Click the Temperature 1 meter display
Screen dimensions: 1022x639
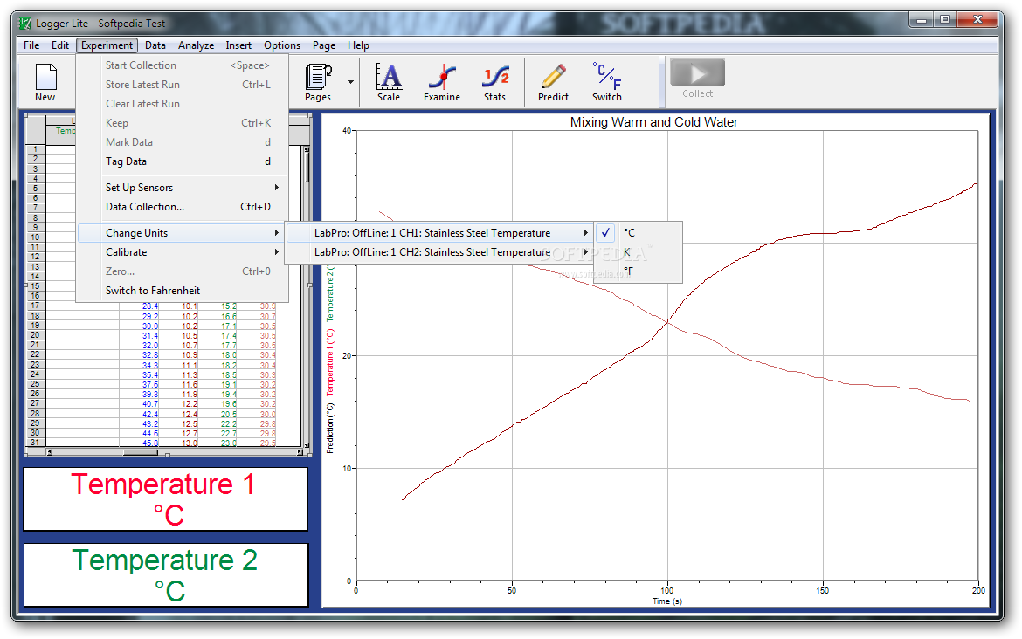click(x=166, y=499)
